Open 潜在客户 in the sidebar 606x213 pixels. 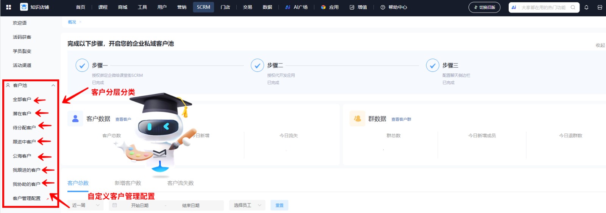22,113
